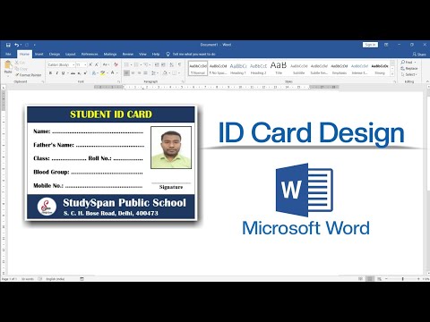Apply the Subtitle style

[x=298, y=68]
